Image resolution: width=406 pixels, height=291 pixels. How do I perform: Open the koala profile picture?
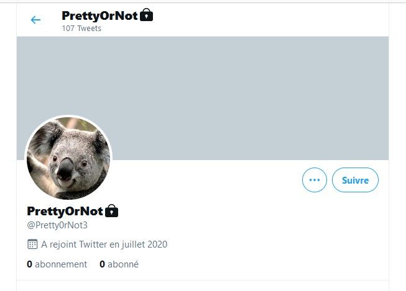tap(68, 158)
